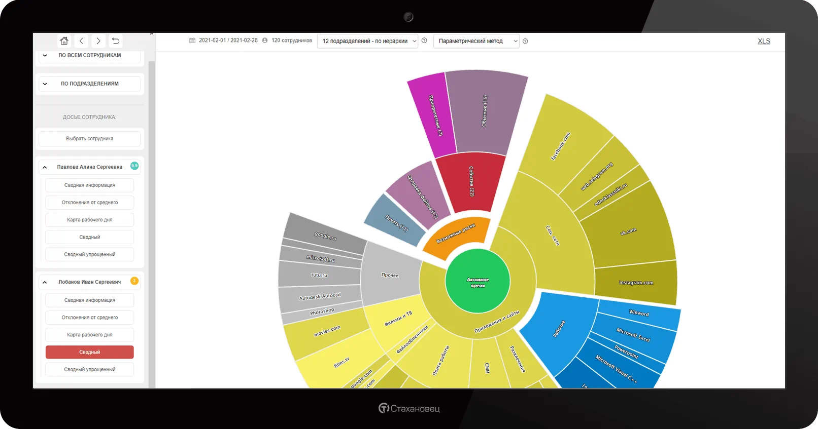
Task: Click the back navigation arrow
Action: [x=81, y=41]
